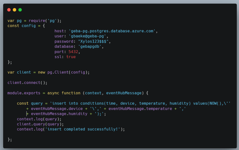Viewport: 239px width, 150px height.
Task: Click the 'insert into conditions' query string
Action: pyautogui.click(x=141, y=103)
